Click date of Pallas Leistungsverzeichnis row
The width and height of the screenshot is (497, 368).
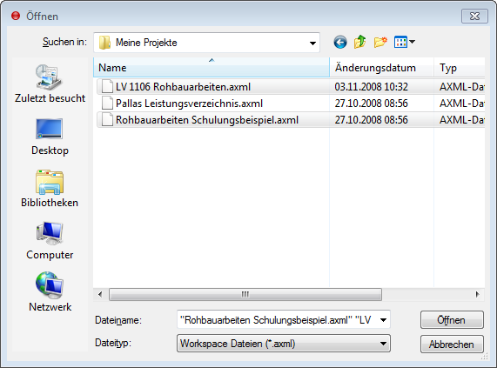pyautogui.click(x=371, y=104)
